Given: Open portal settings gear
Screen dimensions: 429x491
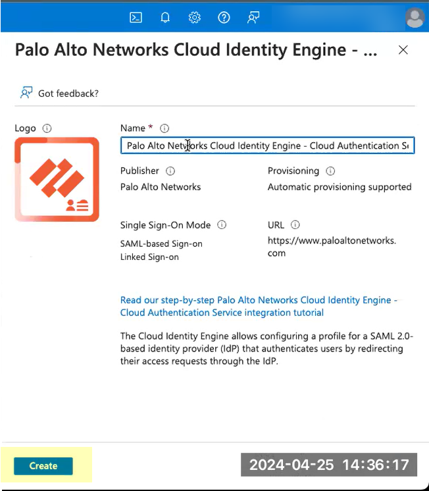Looking at the screenshot, I should 194,18.
